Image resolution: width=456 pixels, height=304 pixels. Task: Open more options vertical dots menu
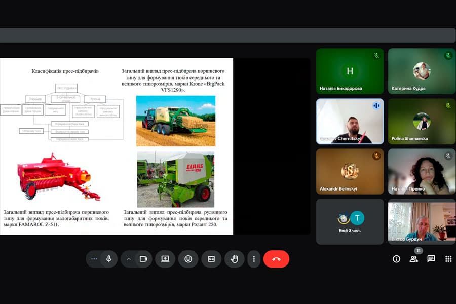click(x=254, y=258)
